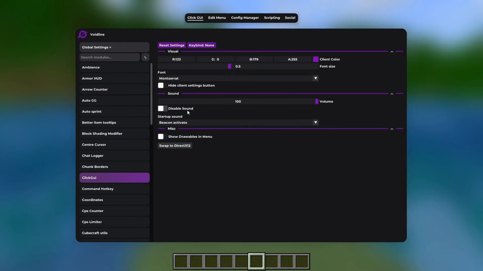483x271 pixels.
Task: Click the Swap to DirectX12 button
Action: click(175, 146)
